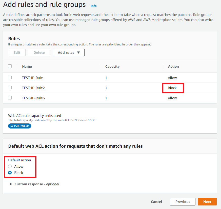The width and height of the screenshot is (221, 209).
Task: Click the Custom response disclosure triangle
Action: coord(11,184)
